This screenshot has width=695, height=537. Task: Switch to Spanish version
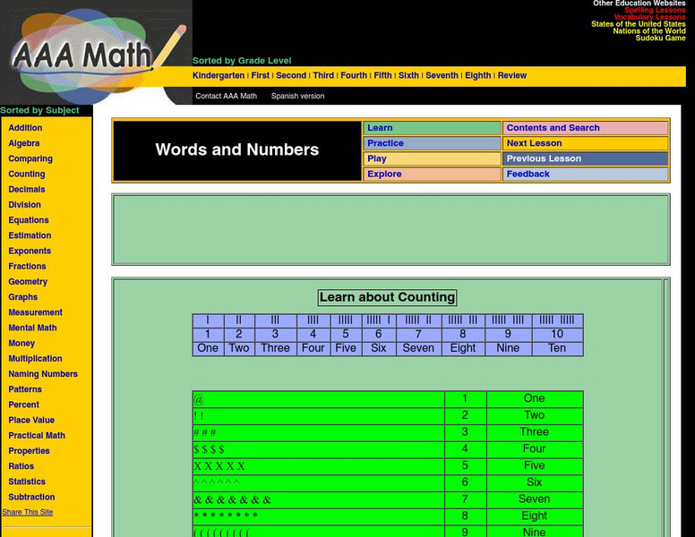(x=297, y=96)
